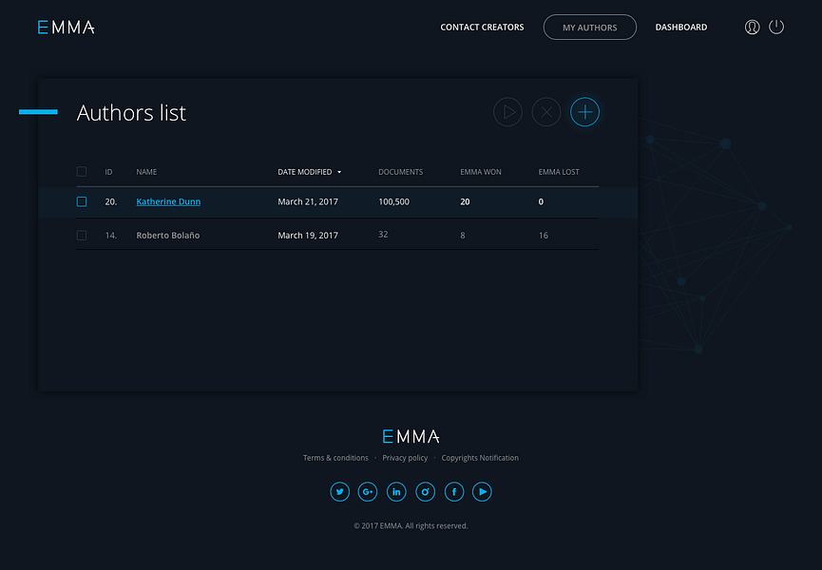Toggle the DATE MODIFIED sort arrow
Image resolution: width=822 pixels, height=570 pixels.
[340, 172]
